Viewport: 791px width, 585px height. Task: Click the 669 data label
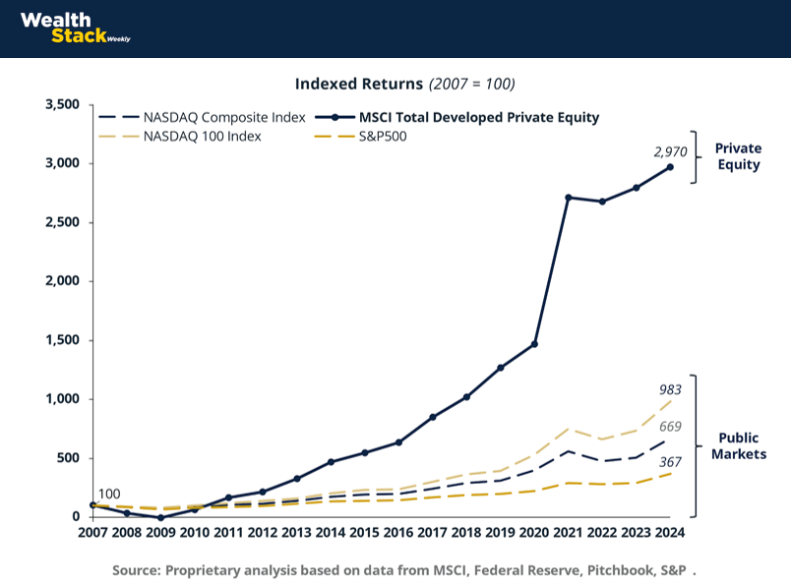point(670,427)
